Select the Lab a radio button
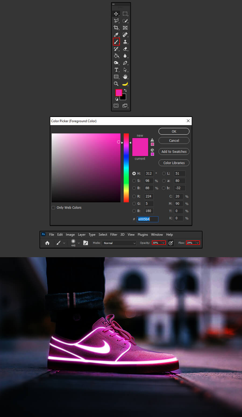 pyautogui.click(x=164, y=181)
